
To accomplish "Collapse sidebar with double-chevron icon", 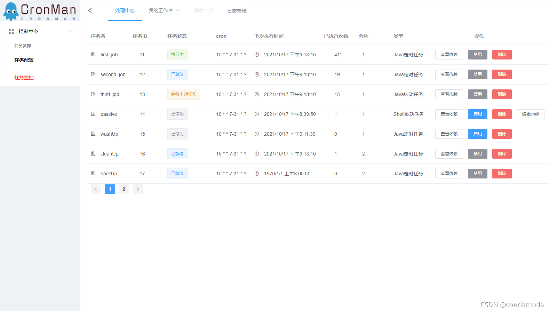I will tap(90, 10).
